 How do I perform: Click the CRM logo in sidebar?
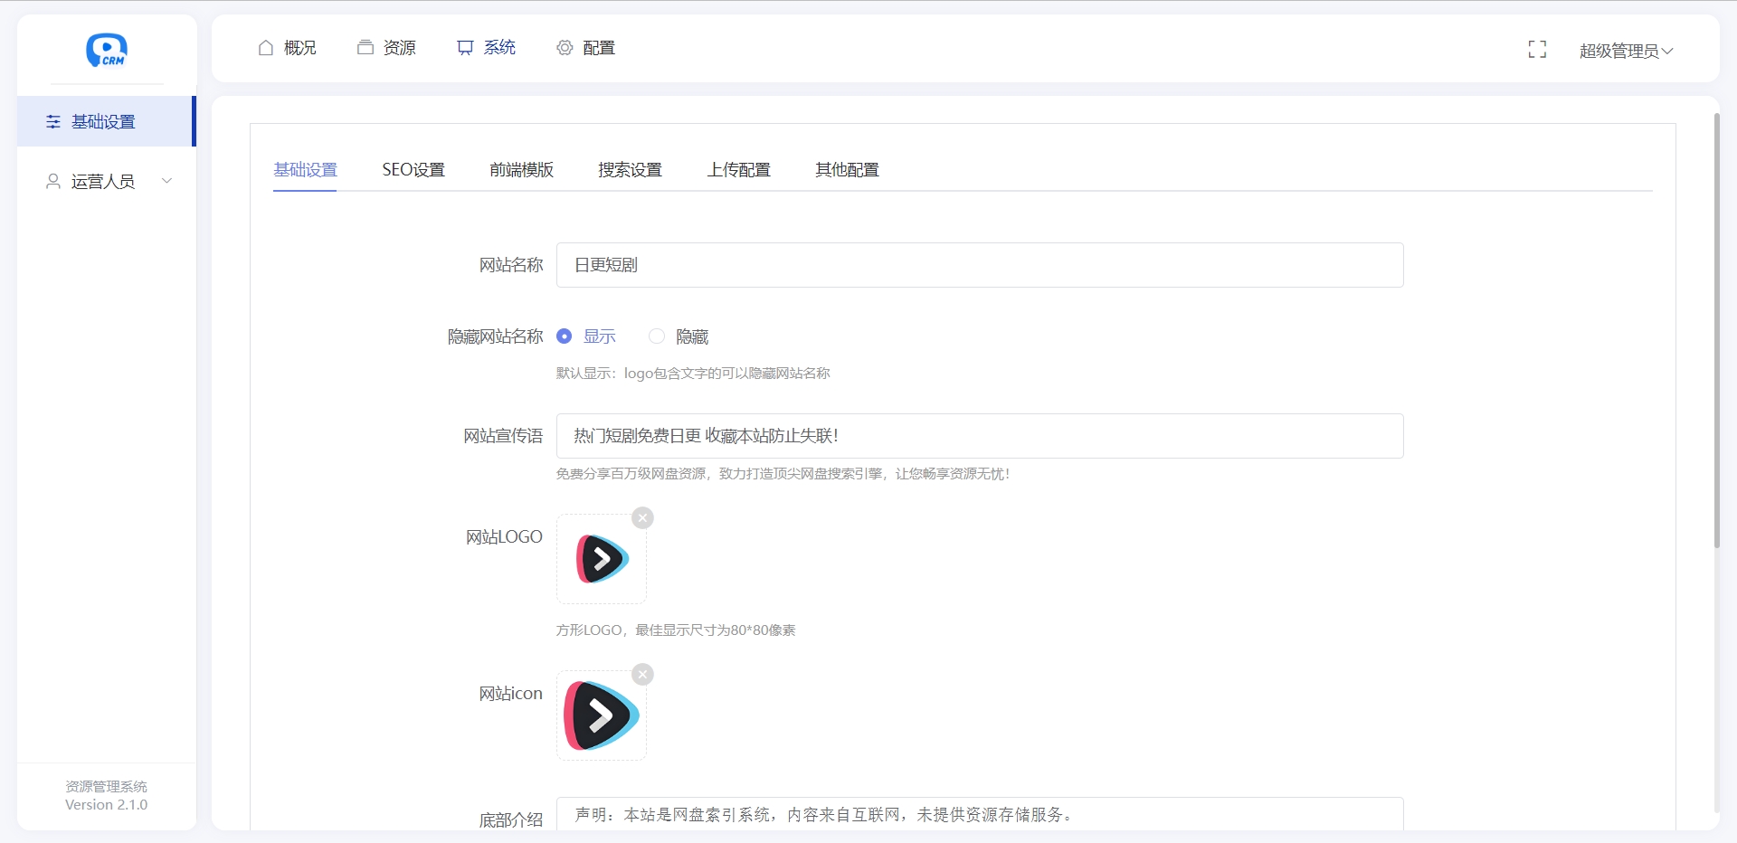pyautogui.click(x=107, y=50)
